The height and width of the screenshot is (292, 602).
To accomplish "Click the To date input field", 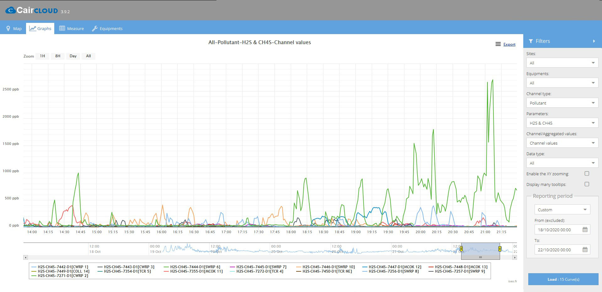I will pyautogui.click(x=562, y=249).
